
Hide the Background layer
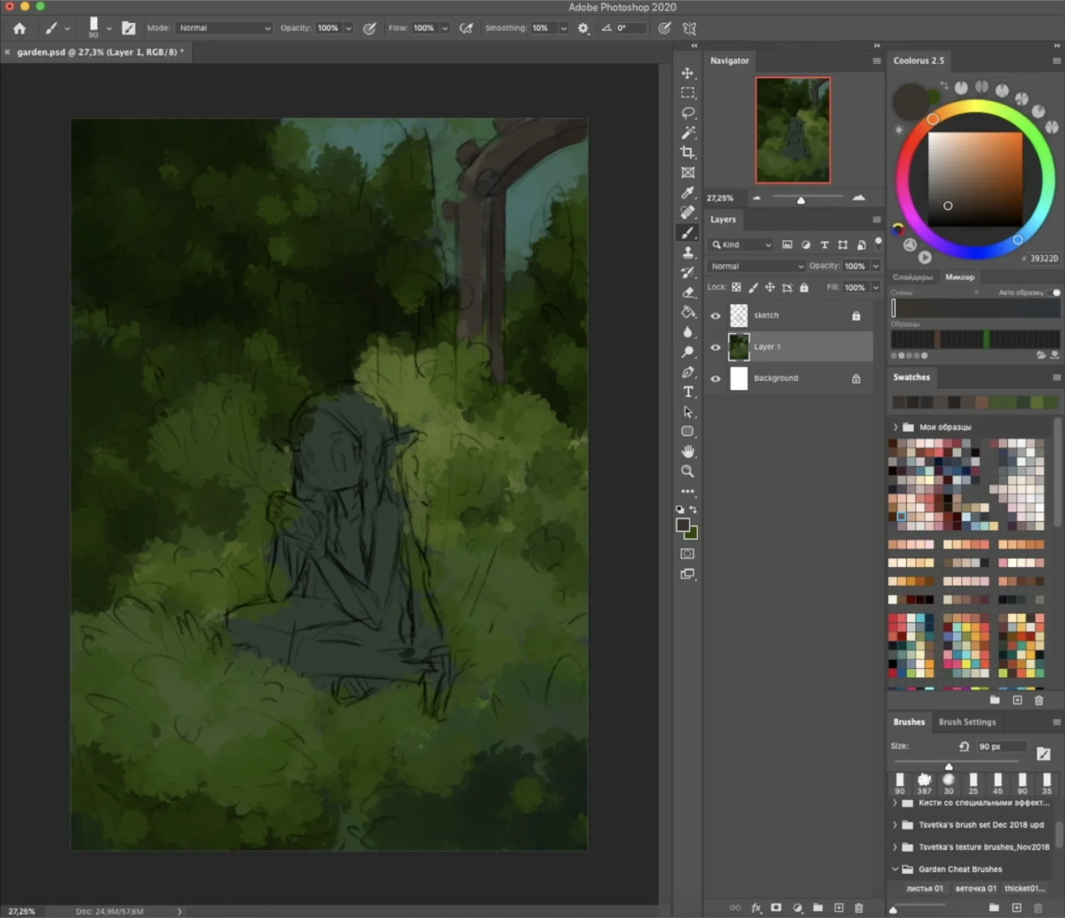pyautogui.click(x=715, y=379)
